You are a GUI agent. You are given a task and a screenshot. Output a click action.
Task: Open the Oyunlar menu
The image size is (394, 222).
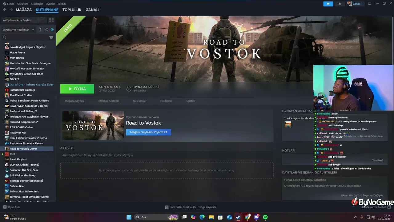tap(50, 4)
